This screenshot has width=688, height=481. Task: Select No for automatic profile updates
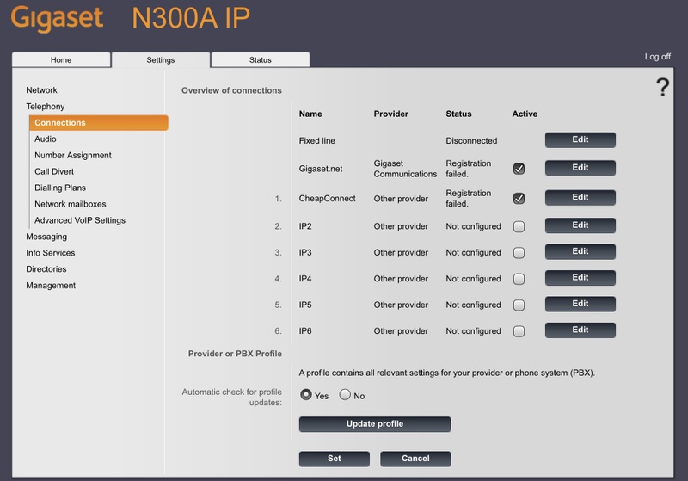click(x=345, y=395)
